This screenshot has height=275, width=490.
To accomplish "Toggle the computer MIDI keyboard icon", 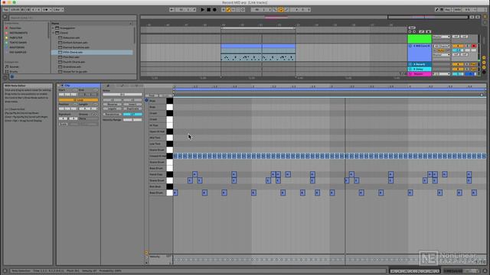I will click(x=442, y=10).
